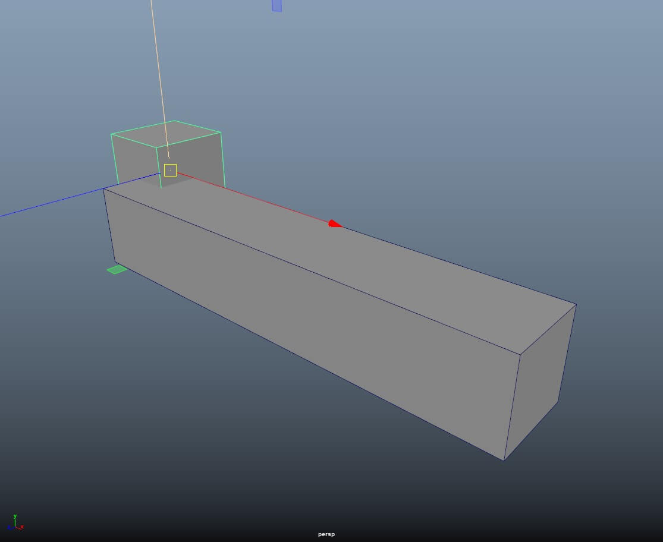
Task: Select the blue rectangle object at top
Action: coord(277,5)
